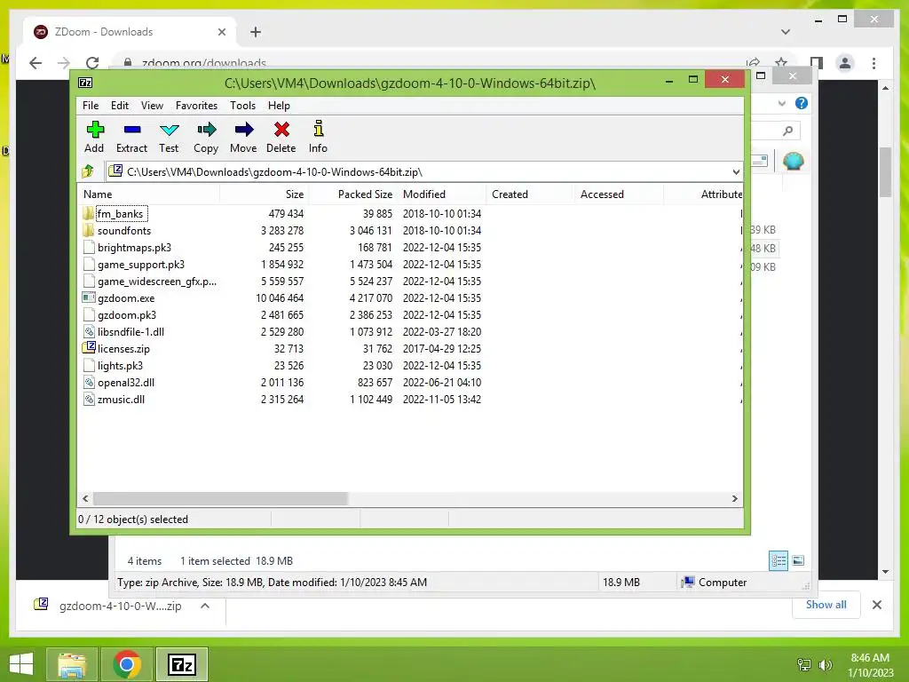Expand the Explorer ribbon chevron
This screenshot has height=682, width=909.
point(781,103)
